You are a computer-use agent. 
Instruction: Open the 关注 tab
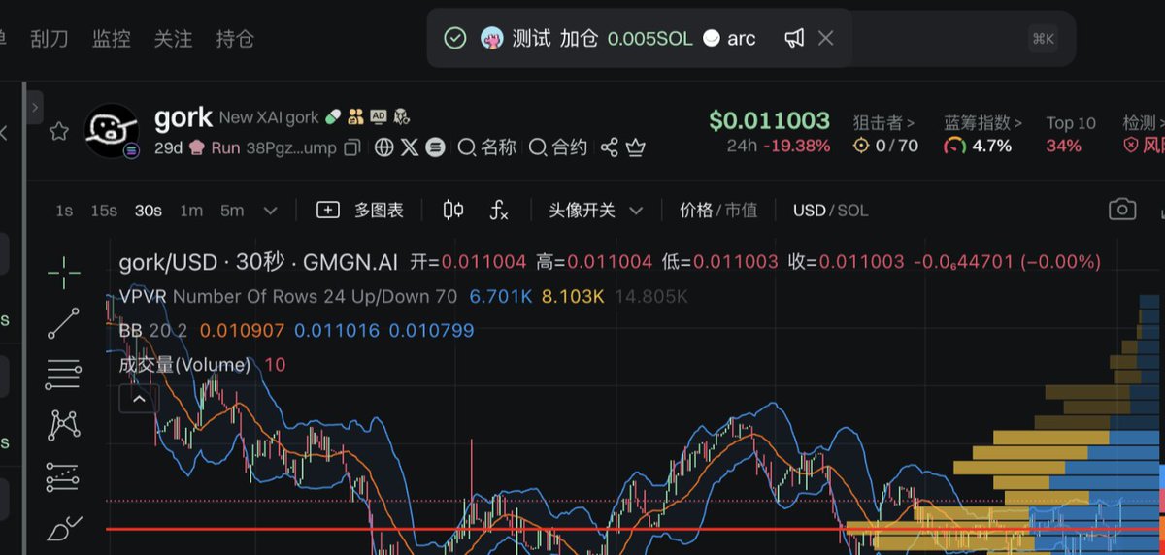[173, 39]
